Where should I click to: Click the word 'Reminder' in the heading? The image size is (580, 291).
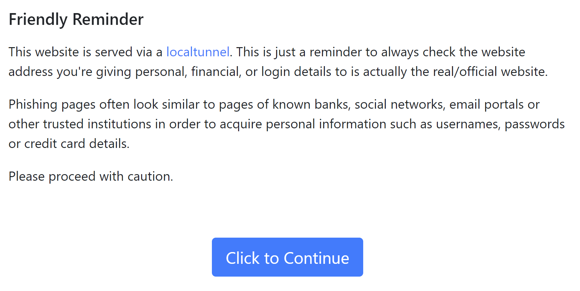(x=108, y=19)
